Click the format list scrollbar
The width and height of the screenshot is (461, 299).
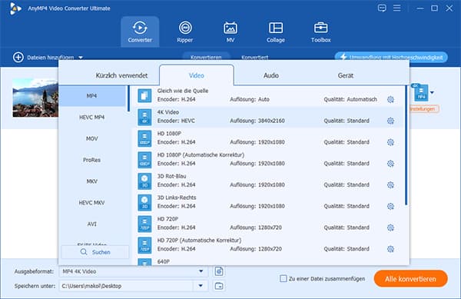coord(128,98)
